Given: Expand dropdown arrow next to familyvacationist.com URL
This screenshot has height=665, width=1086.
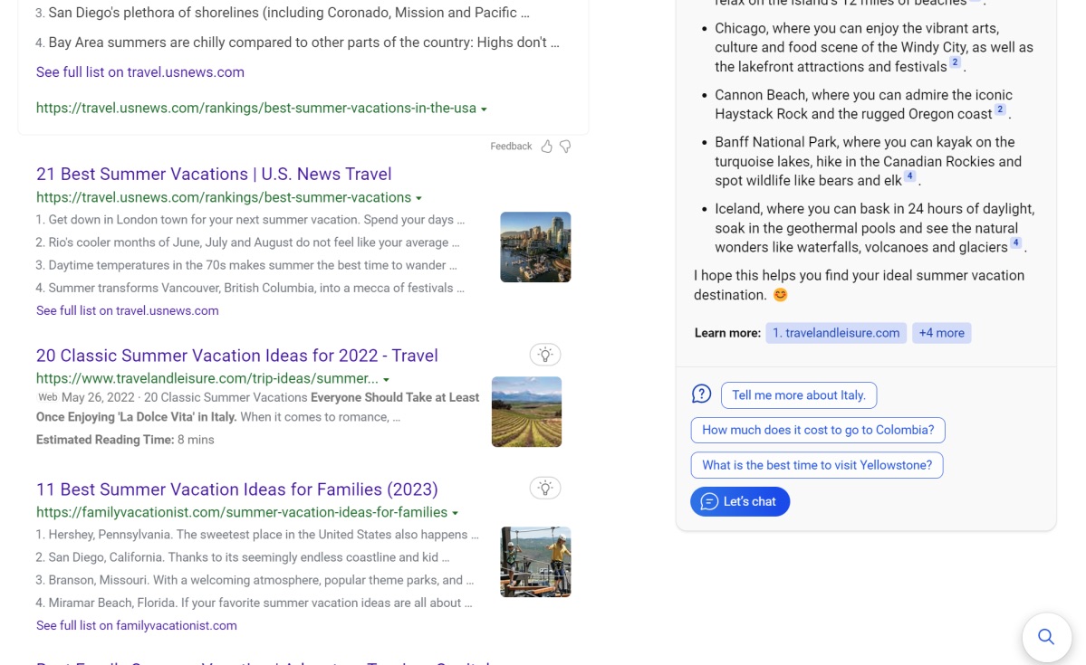Looking at the screenshot, I should [x=456, y=514].
